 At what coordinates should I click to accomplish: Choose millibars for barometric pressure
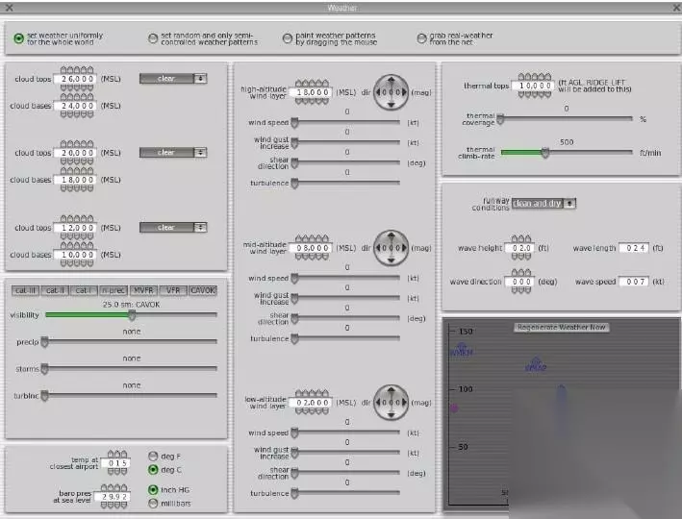[153, 504]
